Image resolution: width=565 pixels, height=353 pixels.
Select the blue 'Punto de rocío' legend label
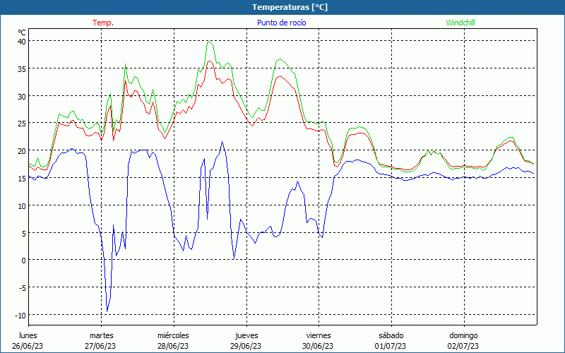coord(281,23)
